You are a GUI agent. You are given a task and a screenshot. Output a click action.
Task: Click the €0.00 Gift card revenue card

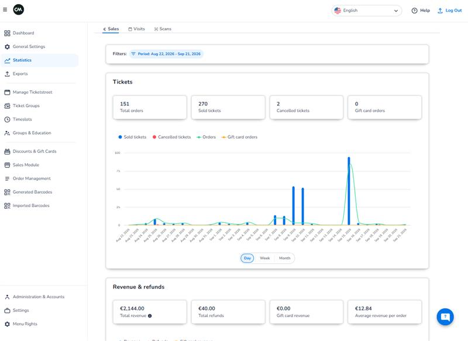pos(306,312)
